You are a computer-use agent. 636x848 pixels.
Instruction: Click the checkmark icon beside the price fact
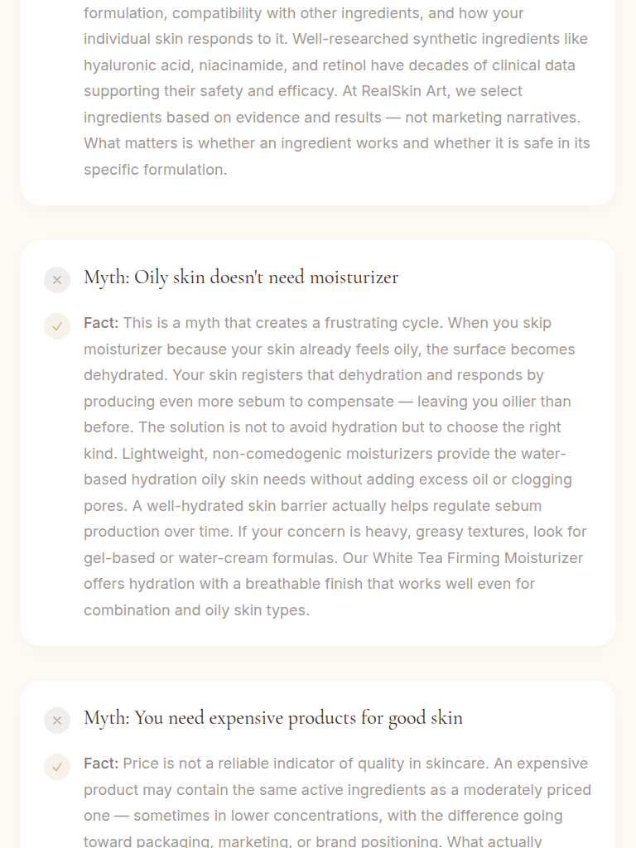(57, 767)
